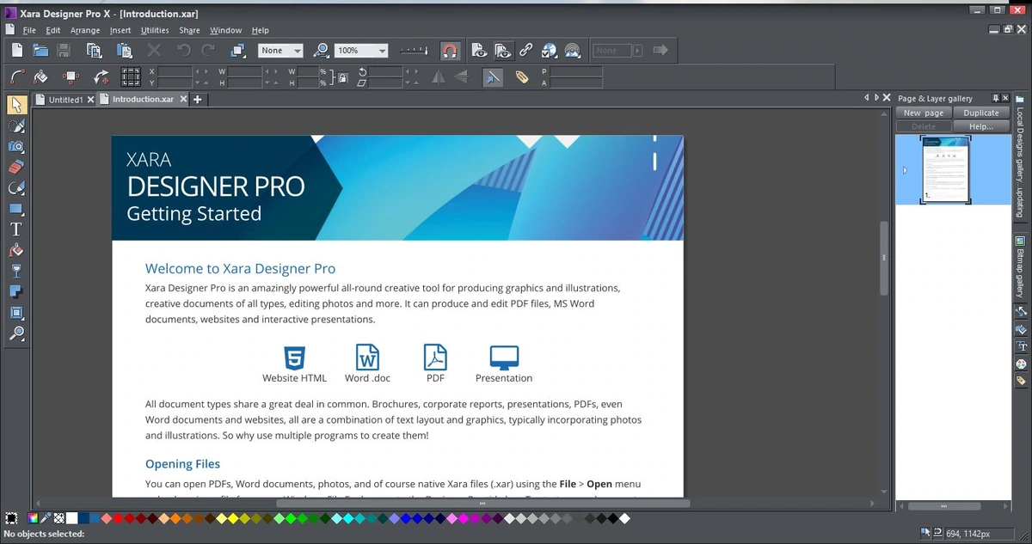Add a new document tab with plus
The width and height of the screenshot is (1032, 544).
click(197, 100)
